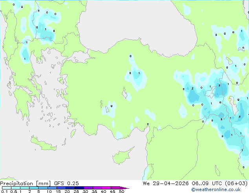Click the 'GFS 0.25' model label
The width and height of the screenshot is (249, 193).
(66, 184)
